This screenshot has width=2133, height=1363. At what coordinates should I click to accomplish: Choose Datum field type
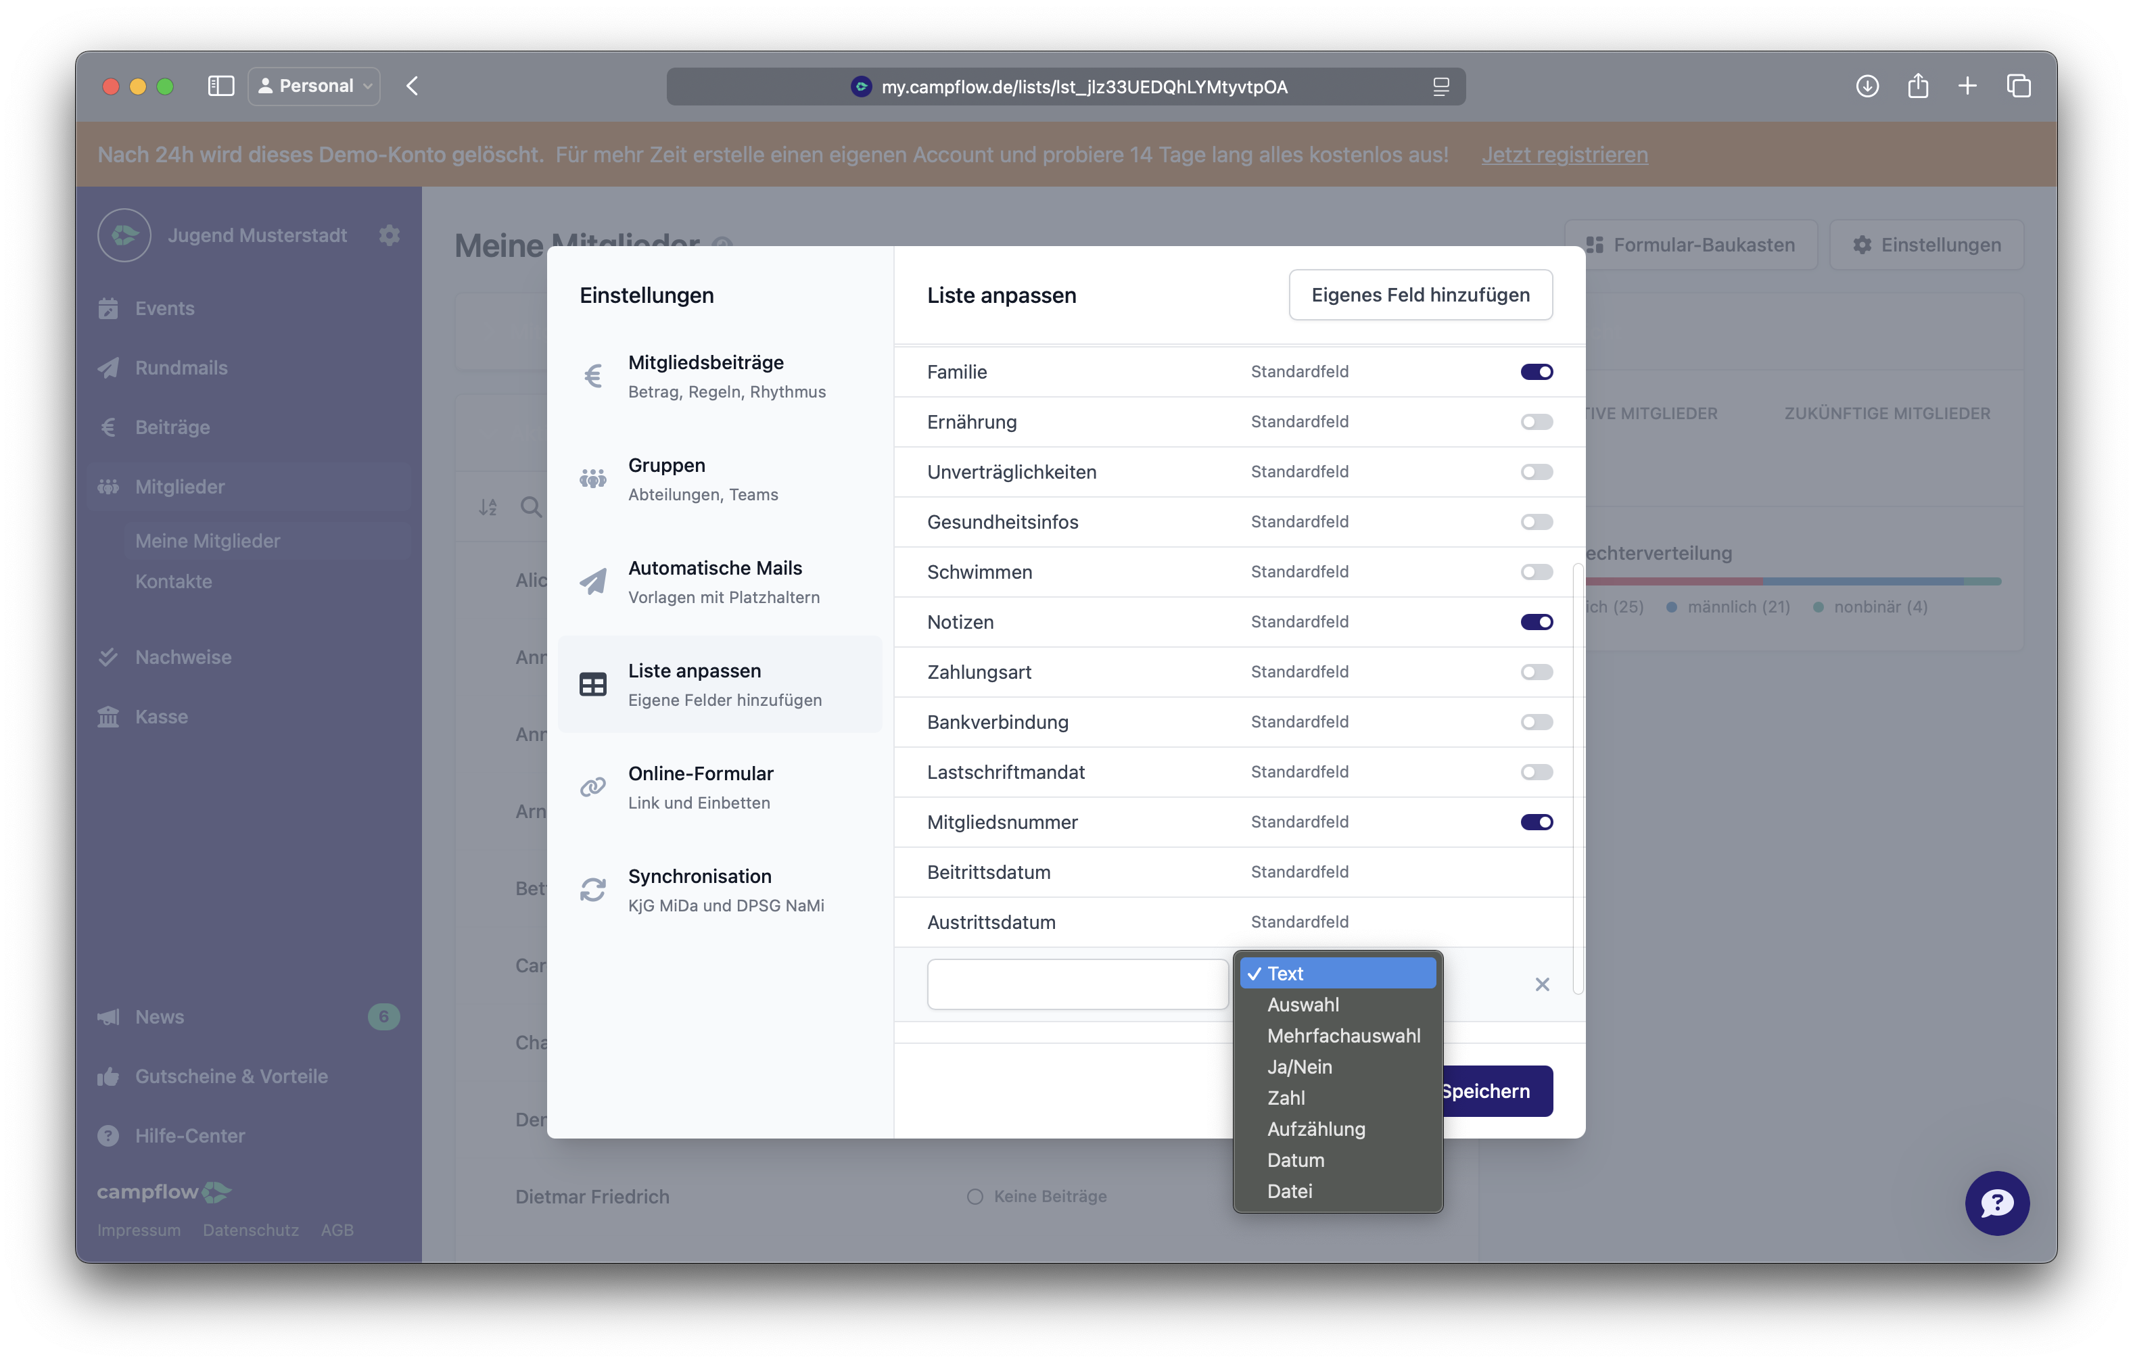tap(1338, 1159)
